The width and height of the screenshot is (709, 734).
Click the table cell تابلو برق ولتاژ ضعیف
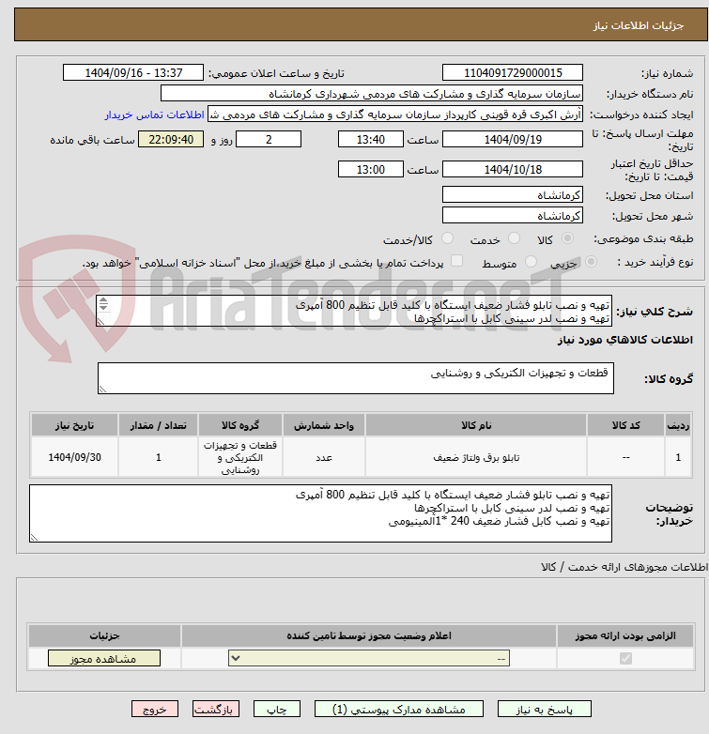coord(476,457)
